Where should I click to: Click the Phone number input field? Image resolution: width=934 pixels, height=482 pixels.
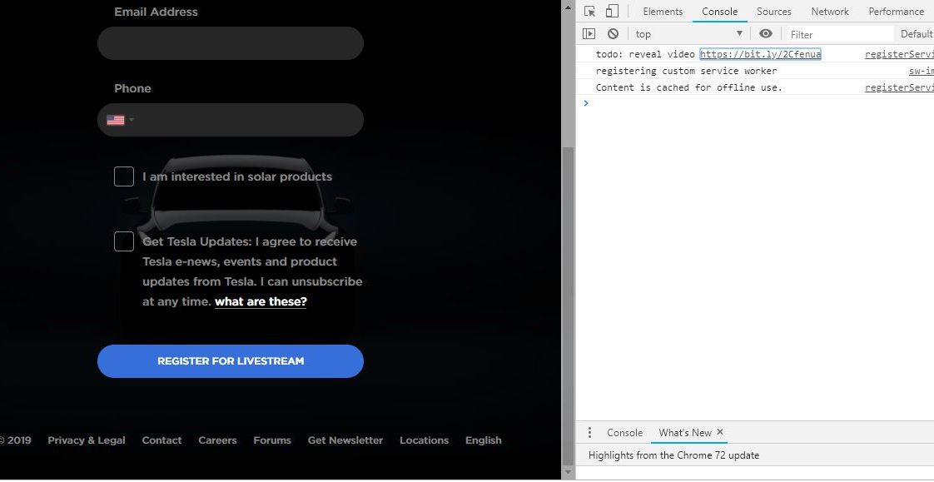pos(231,120)
